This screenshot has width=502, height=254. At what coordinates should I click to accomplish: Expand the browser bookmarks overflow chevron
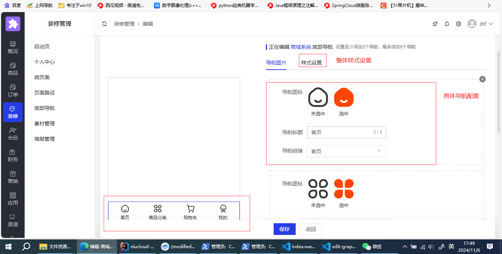tap(489, 5)
